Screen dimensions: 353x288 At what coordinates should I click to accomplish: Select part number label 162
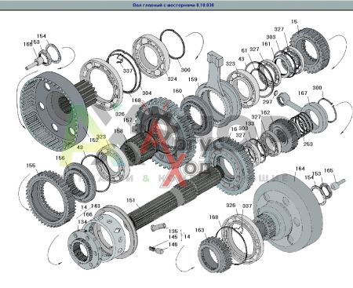[x=265, y=112]
